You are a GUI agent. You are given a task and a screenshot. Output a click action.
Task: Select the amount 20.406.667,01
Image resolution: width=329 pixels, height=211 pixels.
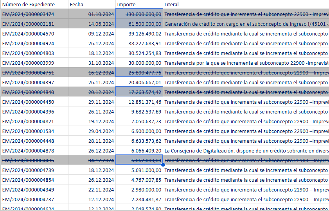[139, 83]
